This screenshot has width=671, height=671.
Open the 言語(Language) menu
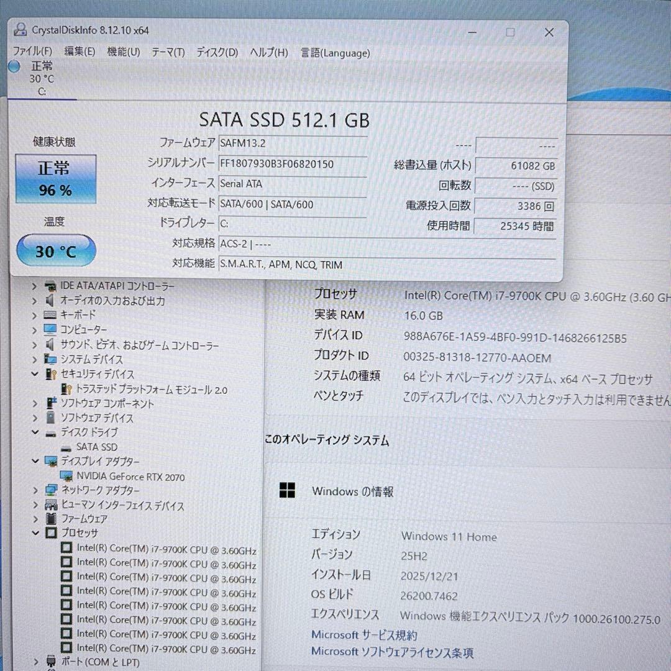[334, 53]
